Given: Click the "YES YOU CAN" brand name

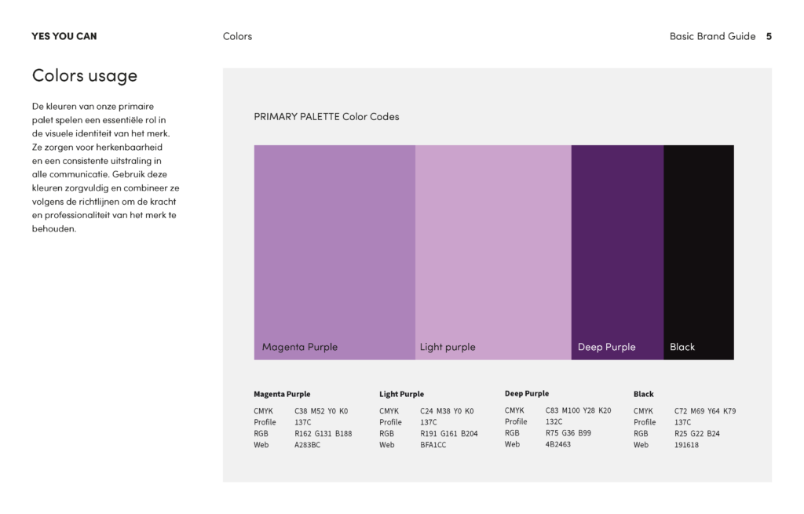Looking at the screenshot, I should [64, 36].
